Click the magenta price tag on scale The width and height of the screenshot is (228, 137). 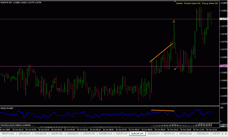point(224,66)
